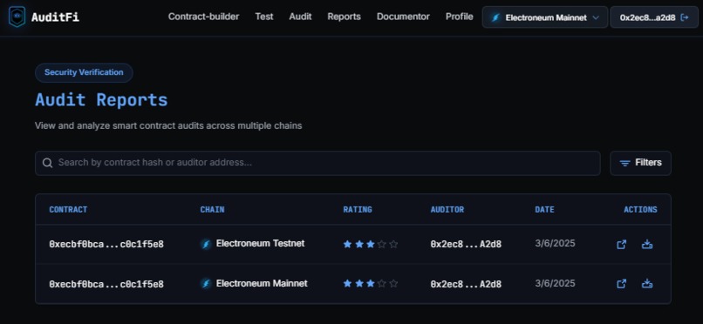This screenshot has width=703, height=324.
Task: Click the RATING column header
Action: click(x=358, y=209)
